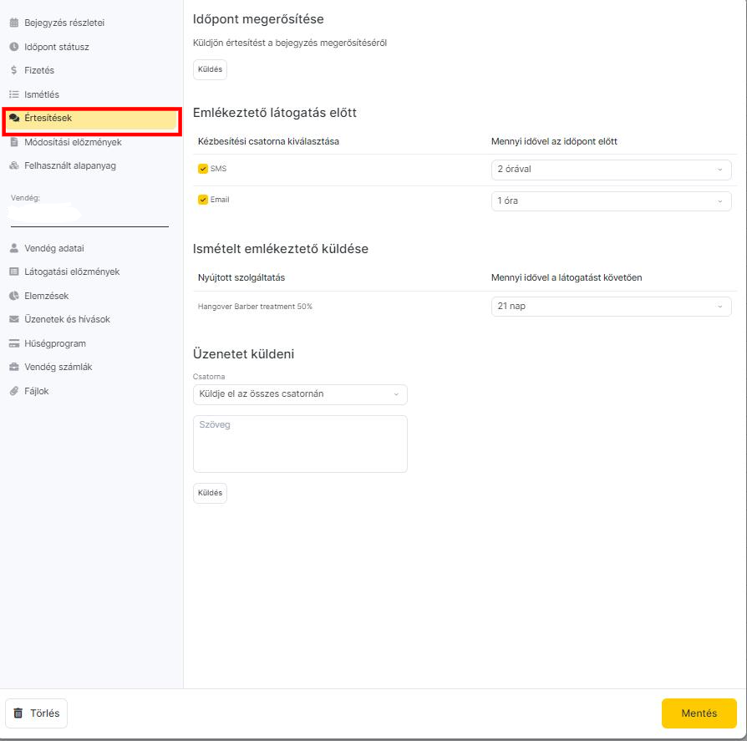747x741 pixels.
Task: Click the calendar icon beside Bejegyzés részletei
Action: [14, 23]
